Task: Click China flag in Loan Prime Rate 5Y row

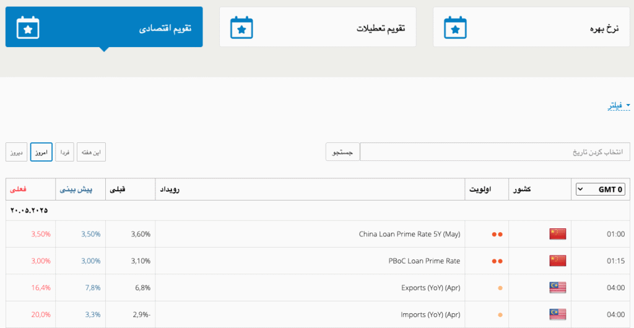Action: tap(558, 235)
